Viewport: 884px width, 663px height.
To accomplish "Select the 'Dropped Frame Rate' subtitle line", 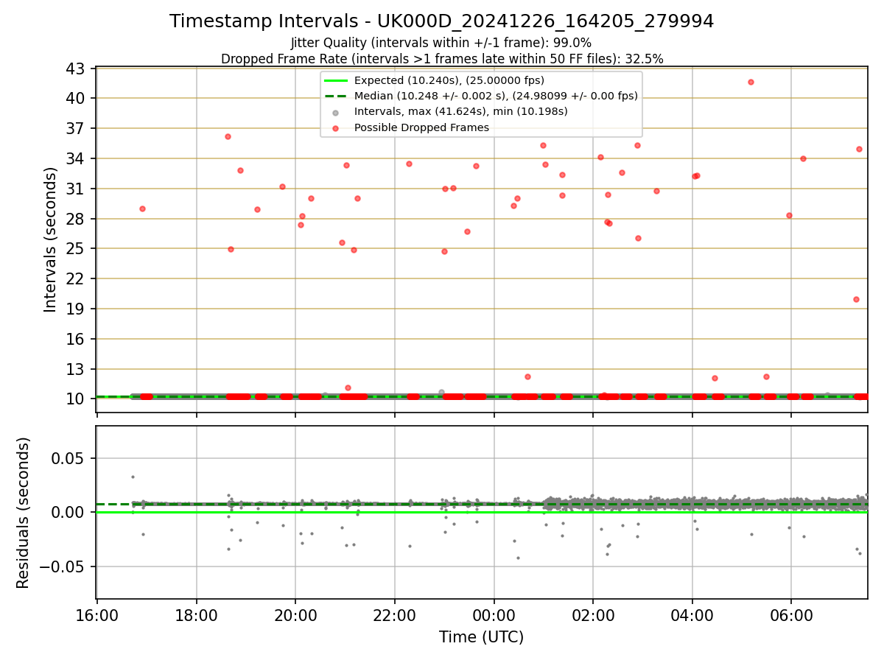I will [x=442, y=59].
